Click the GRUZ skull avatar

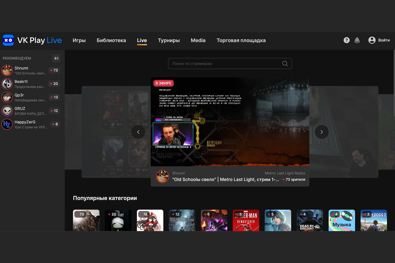7,111
